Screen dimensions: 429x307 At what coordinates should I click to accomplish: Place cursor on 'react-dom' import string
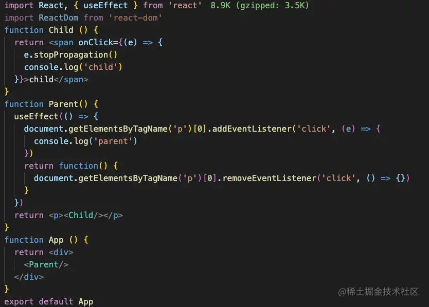click(135, 18)
